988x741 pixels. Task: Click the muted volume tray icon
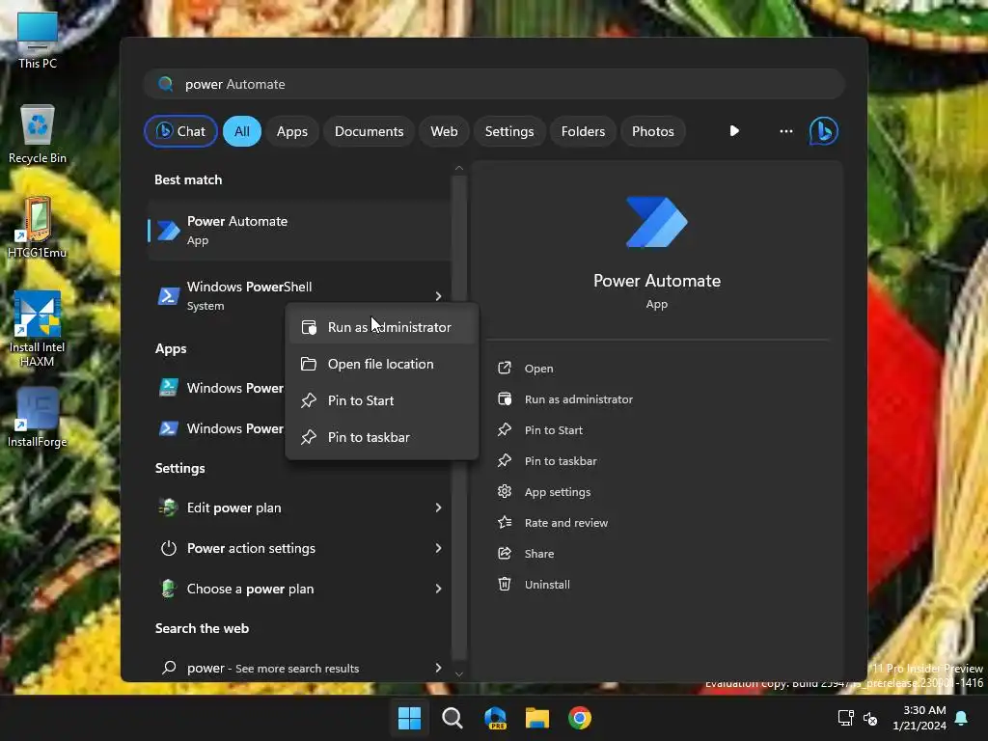pyautogui.click(x=870, y=718)
